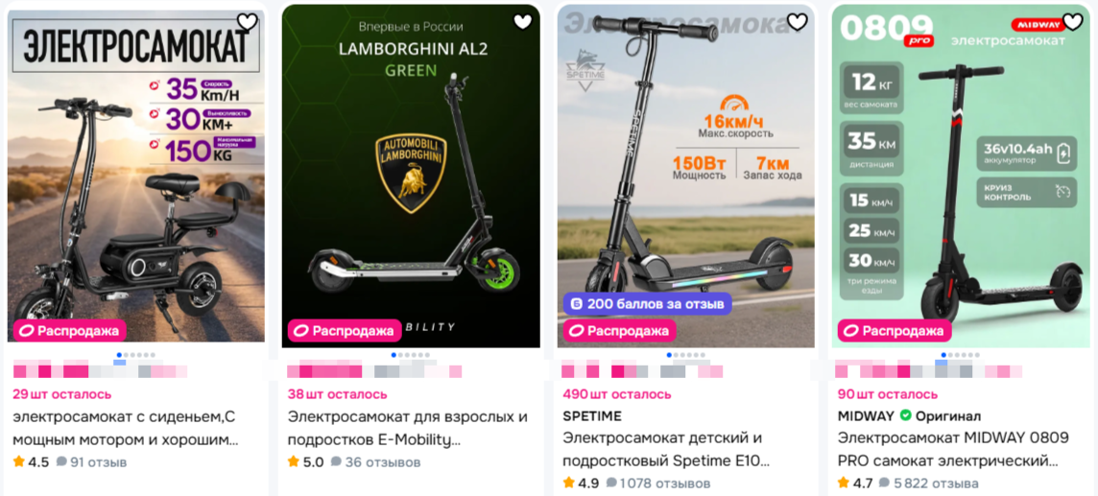Open 5 822 отзыва reviews on MIDWAY
Image resolution: width=1098 pixels, height=496 pixels.
tap(929, 483)
